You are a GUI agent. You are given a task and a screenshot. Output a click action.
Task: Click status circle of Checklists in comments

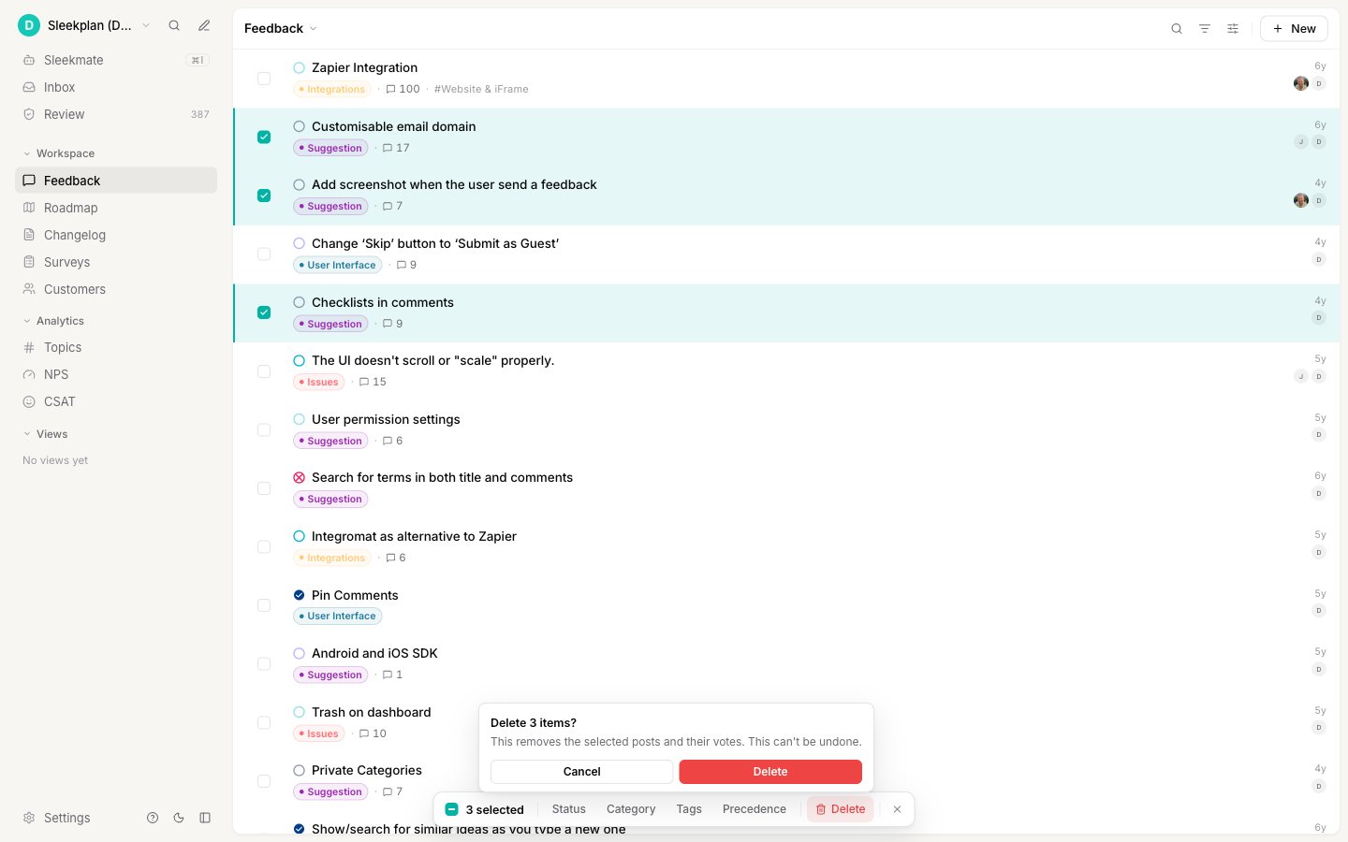(x=300, y=302)
